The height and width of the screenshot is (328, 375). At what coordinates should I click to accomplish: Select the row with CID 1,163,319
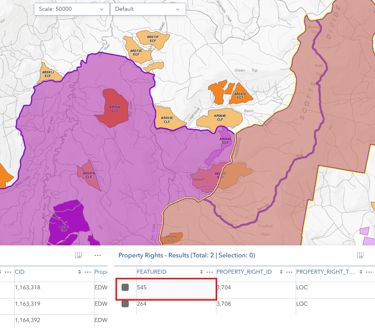click(28, 304)
